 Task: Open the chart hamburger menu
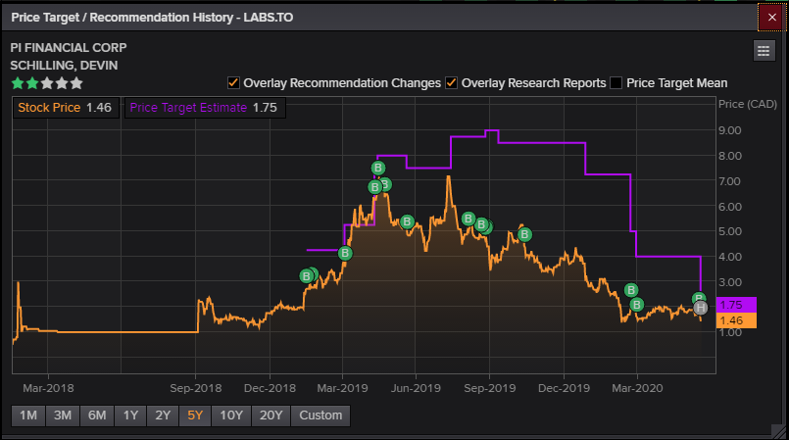click(x=764, y=51)
